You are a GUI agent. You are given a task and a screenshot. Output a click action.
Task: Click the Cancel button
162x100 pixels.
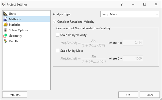(x=150, y=95)
